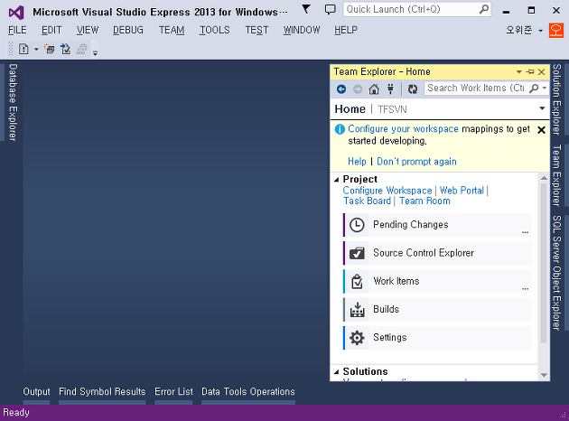Click the Team Explorer Home icon

pos(374,89)
